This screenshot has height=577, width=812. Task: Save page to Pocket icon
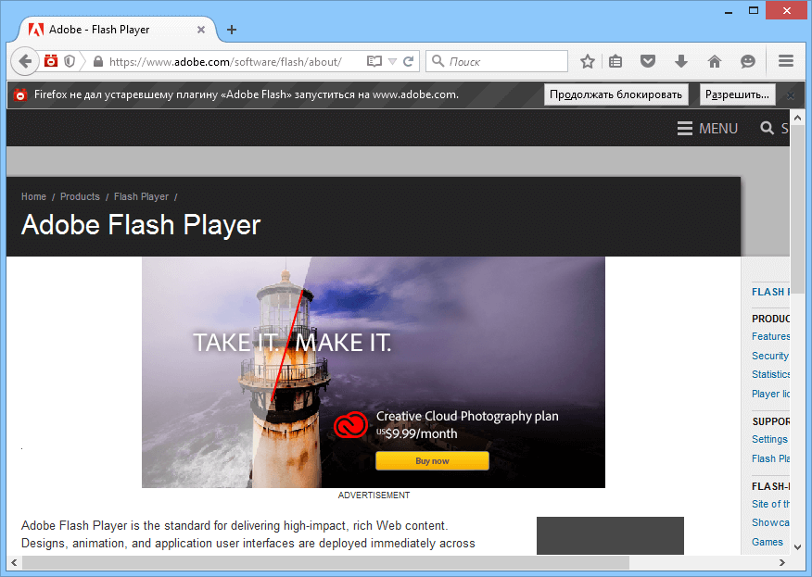pos(648,61)
